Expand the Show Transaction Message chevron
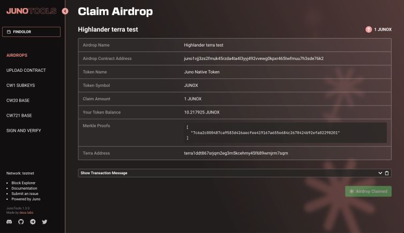 point(380,173)
